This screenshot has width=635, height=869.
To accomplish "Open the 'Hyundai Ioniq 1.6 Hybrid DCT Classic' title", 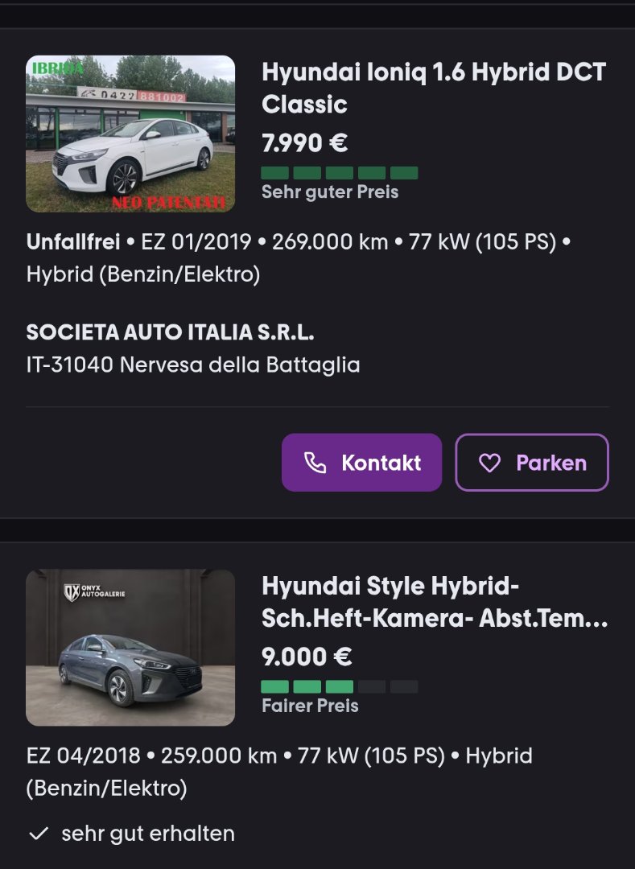I will pos(434,88).
